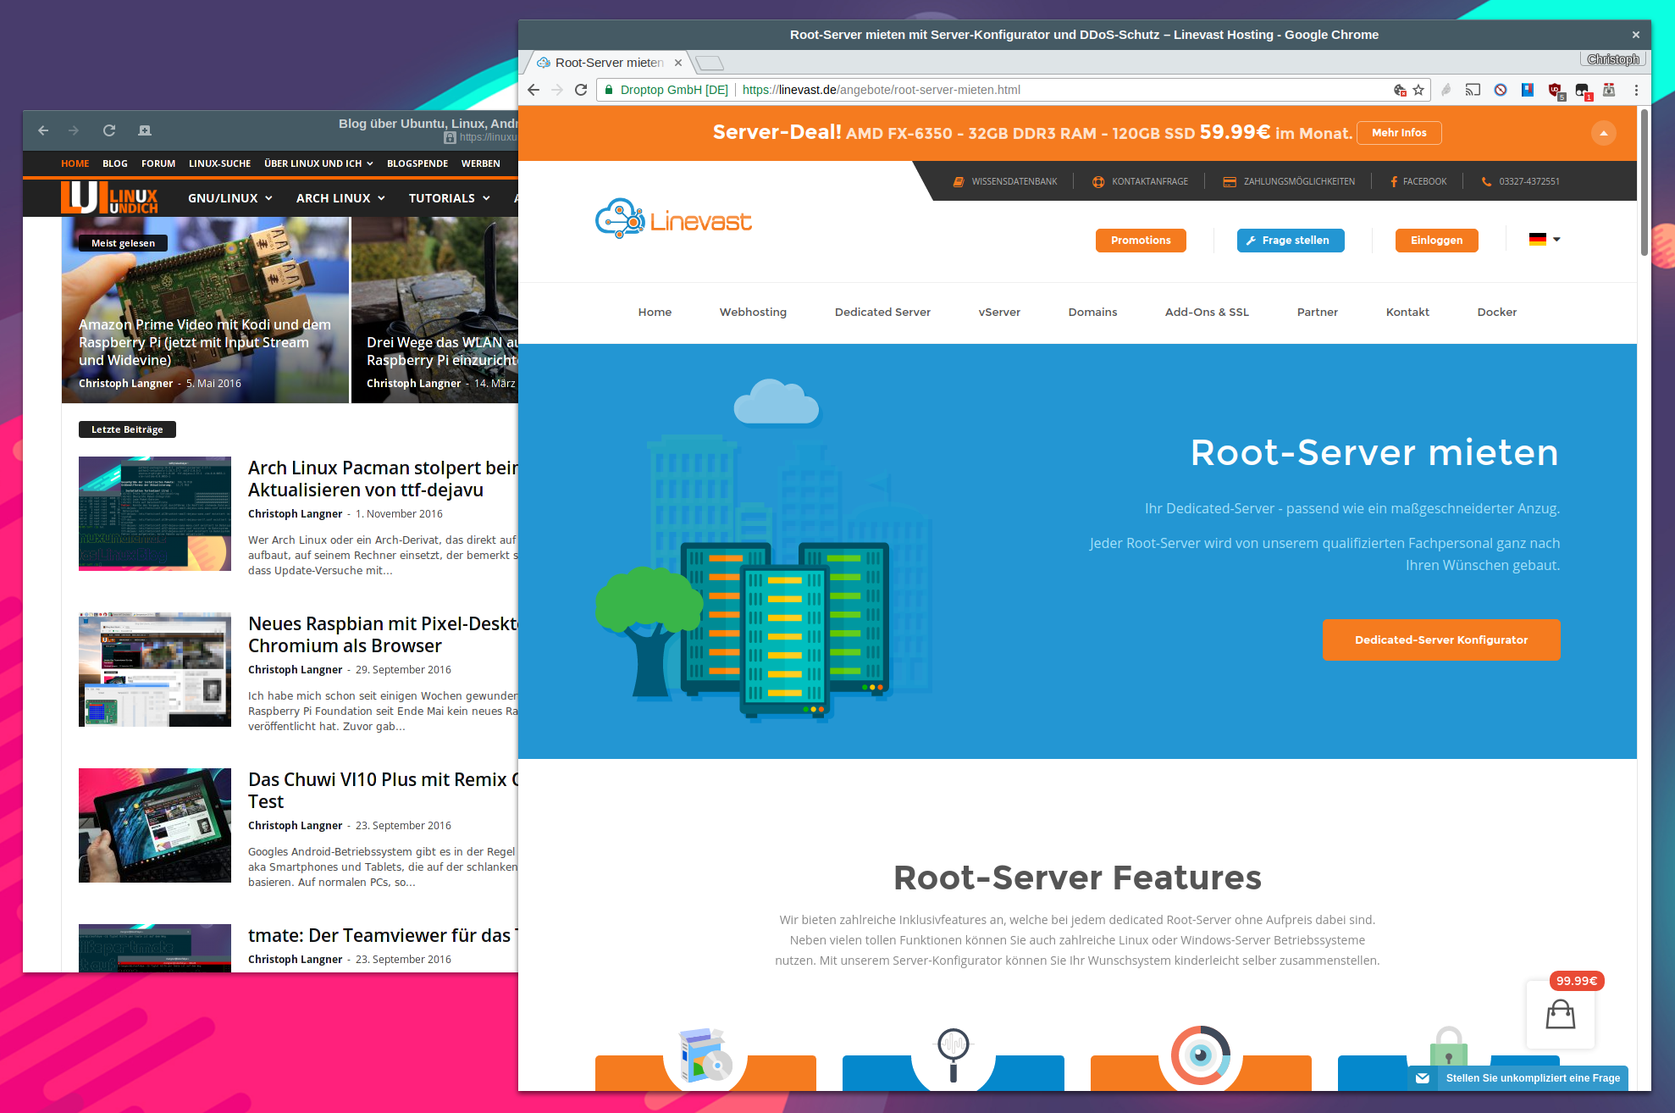Image resolution: width=1675 pixels, height=1113 pixels.
Task: Open Webhosting in Linevast navigation
Action: tap(753, 313)
